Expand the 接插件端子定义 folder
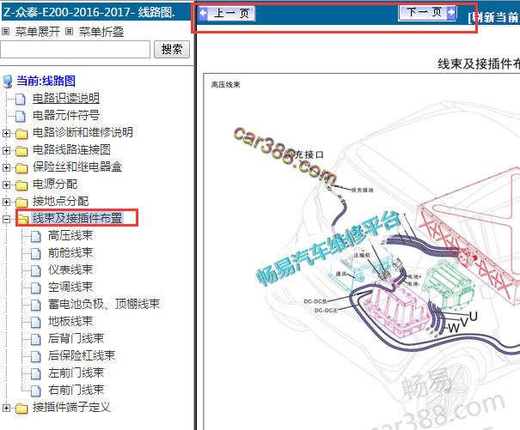 [6, 408]
